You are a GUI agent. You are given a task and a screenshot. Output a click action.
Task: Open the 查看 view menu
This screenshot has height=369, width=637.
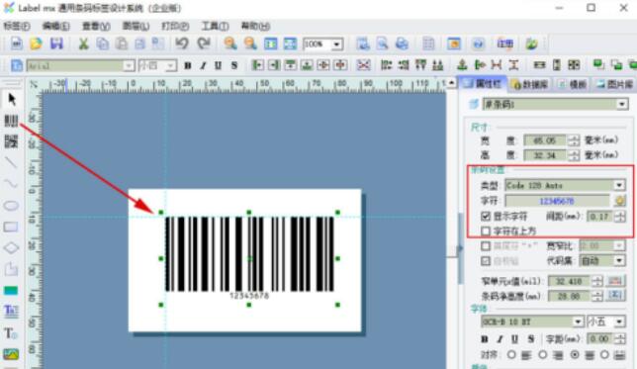pyautogui.click(x=96, y=26)
